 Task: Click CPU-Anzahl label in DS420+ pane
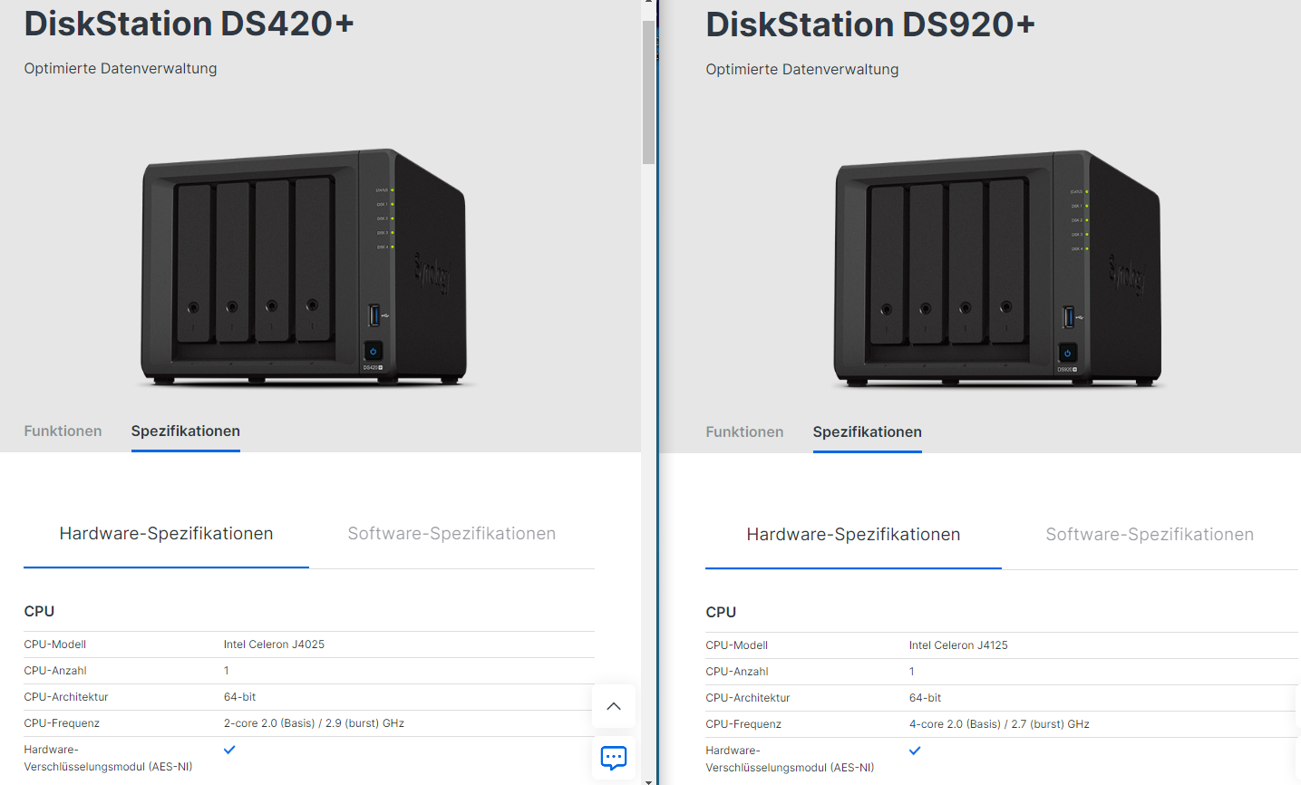55,671
